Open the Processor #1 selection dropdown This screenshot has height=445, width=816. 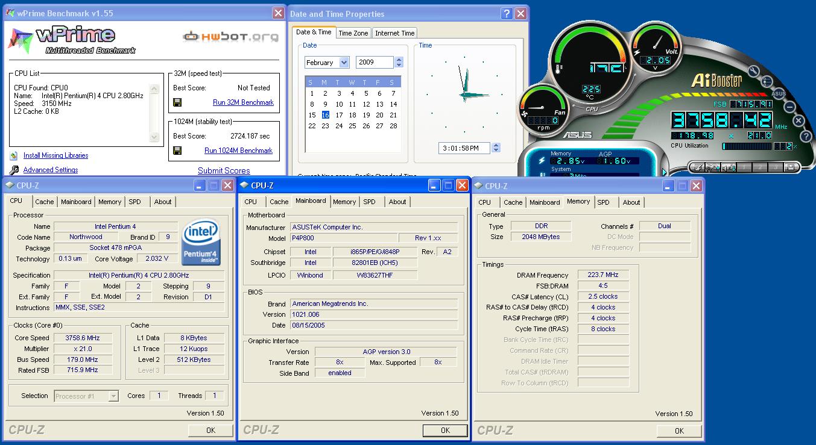(113, 396)
